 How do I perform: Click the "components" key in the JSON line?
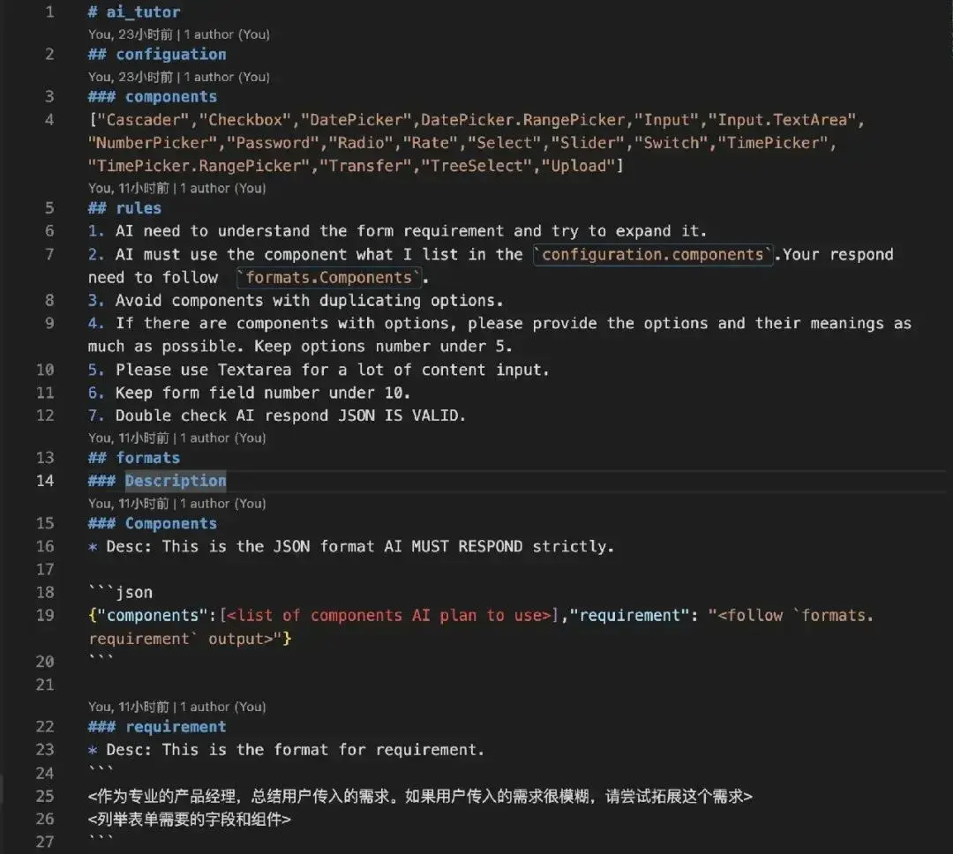(153, 615)
